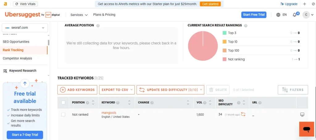Click the Keyword column help icon

(x=118, y=103)
